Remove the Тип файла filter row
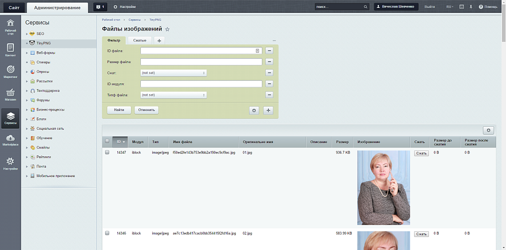This screenshot has width=506, height=250. [x=269, y=95]
